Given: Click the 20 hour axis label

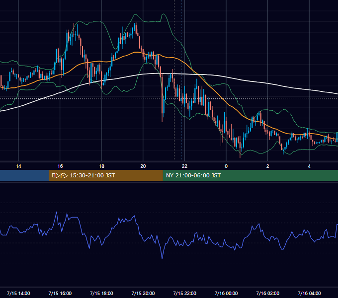Looking at the screenshot, I should [x=143, y=166].
